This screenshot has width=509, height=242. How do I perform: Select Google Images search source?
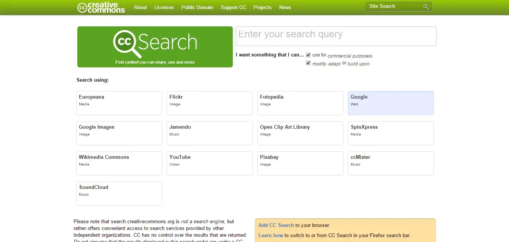119,133
